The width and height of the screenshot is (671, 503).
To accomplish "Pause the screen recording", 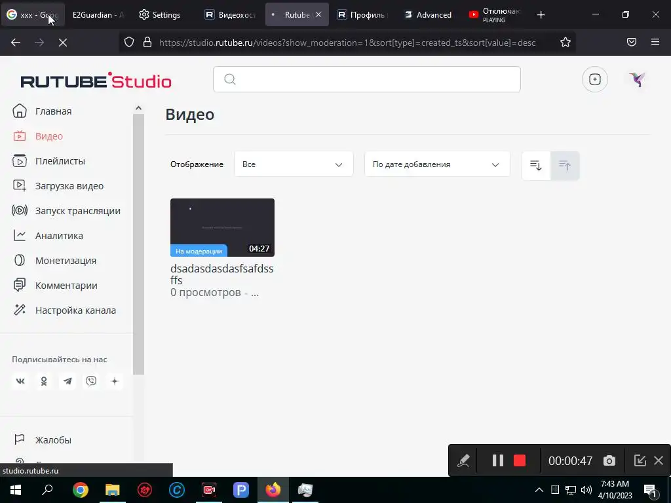I will click(498, 460).
